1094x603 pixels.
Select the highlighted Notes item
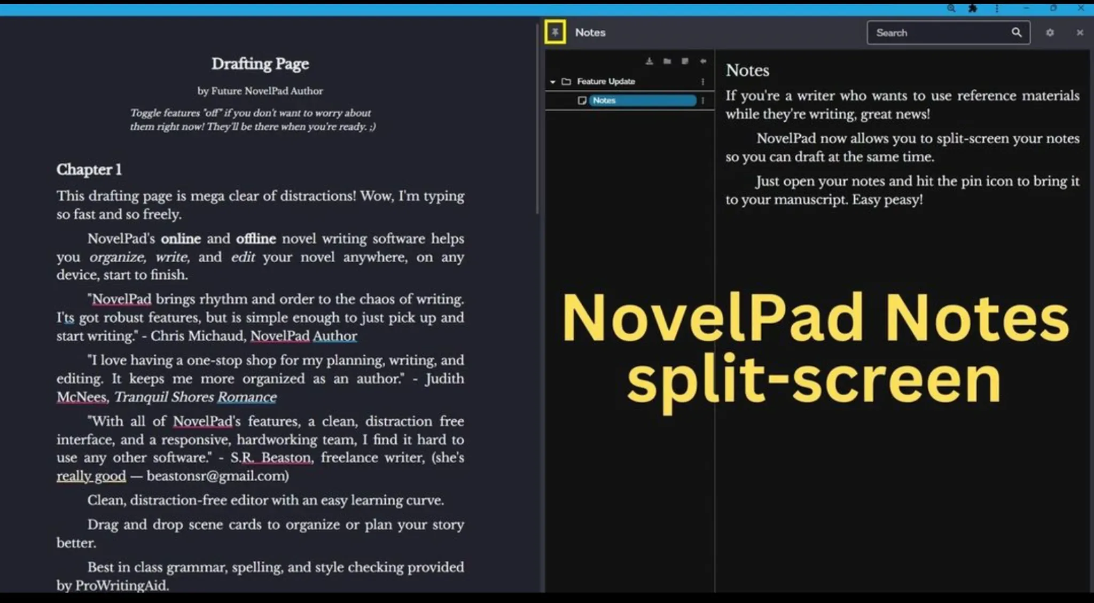point(643,100)
